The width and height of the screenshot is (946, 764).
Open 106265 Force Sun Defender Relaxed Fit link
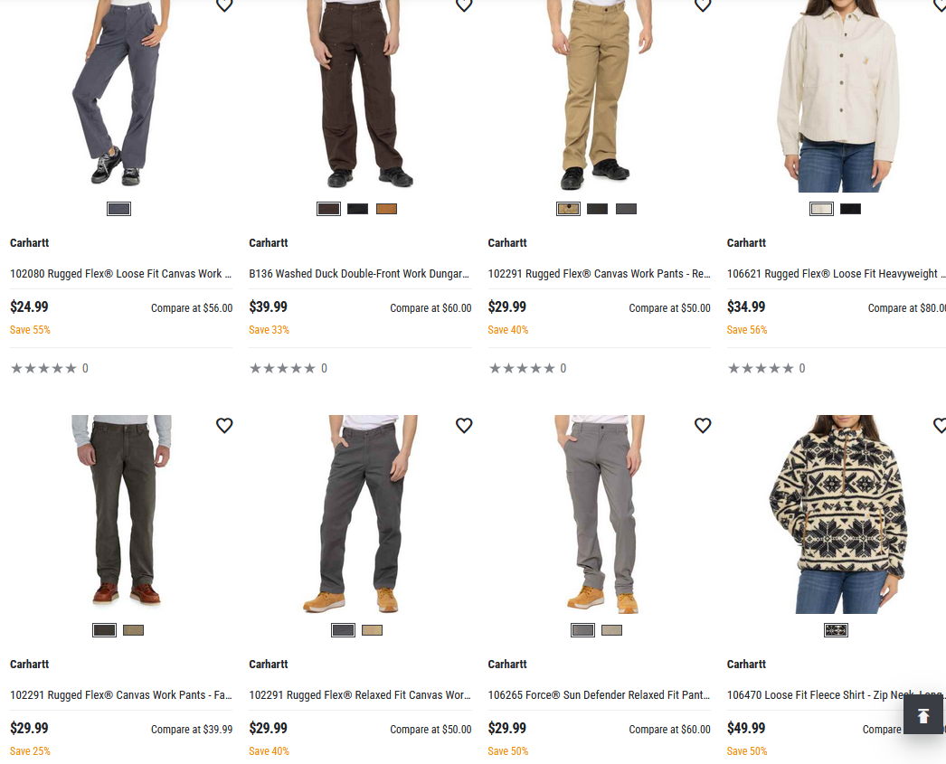pos(598,695)
